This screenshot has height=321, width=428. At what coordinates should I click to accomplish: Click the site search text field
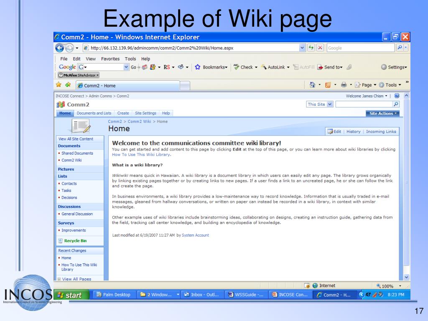click(x=364, y=104)
